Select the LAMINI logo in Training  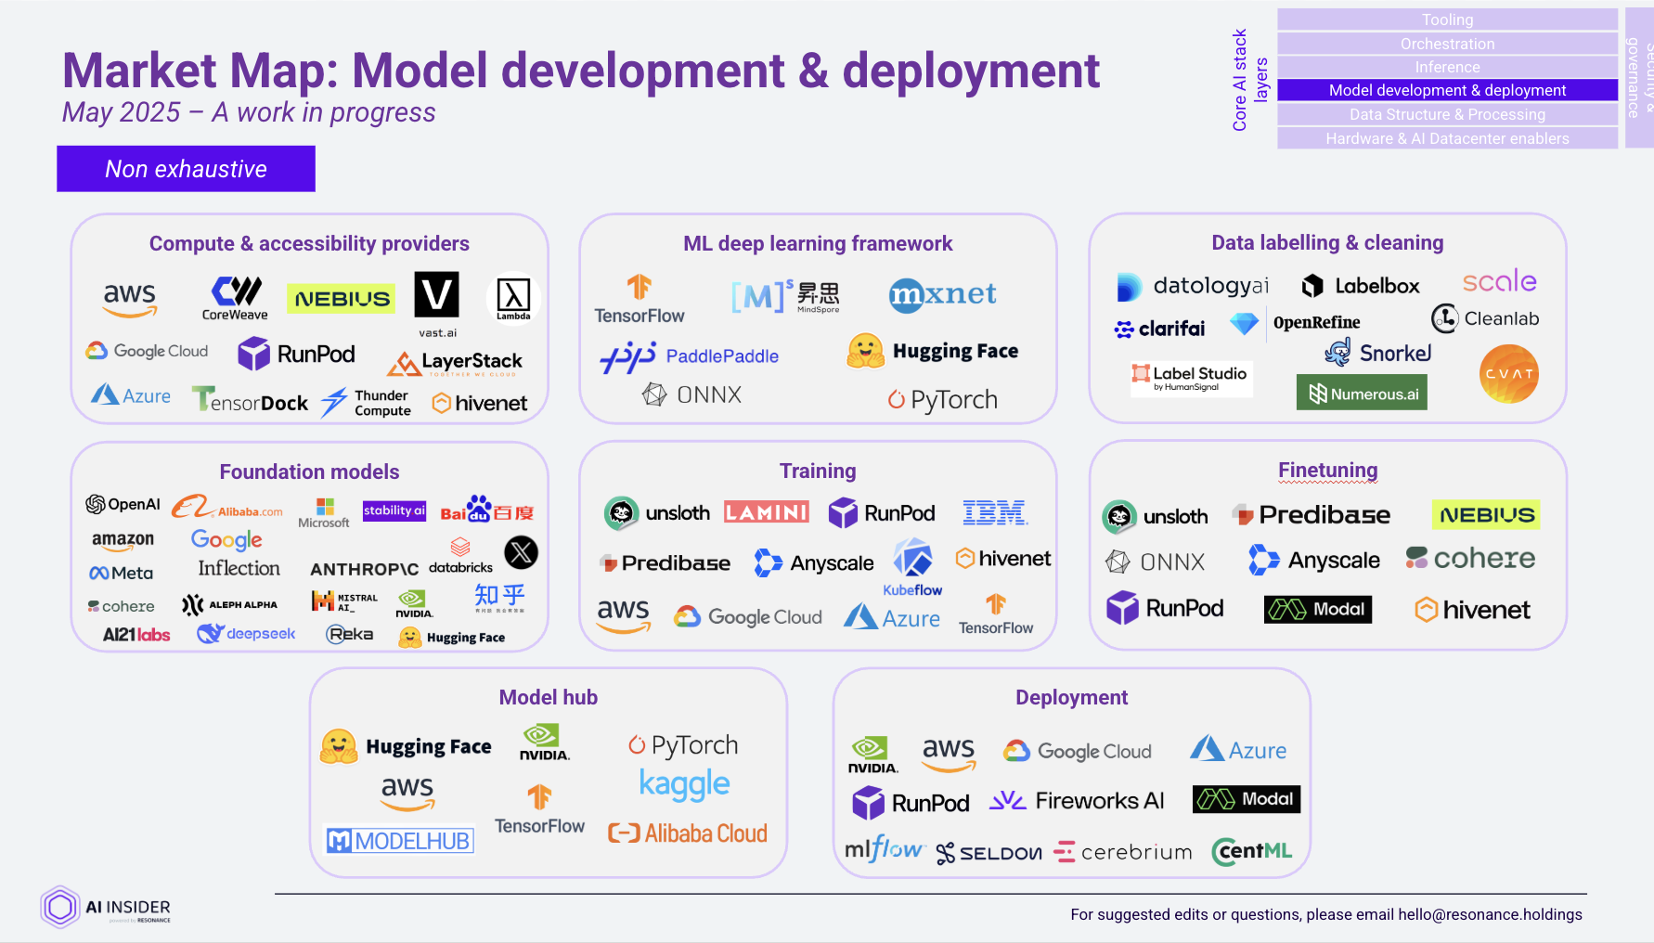pos(767,512)
